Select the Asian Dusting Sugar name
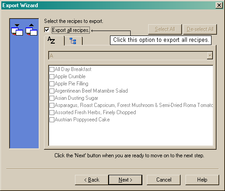 [76, 98]
